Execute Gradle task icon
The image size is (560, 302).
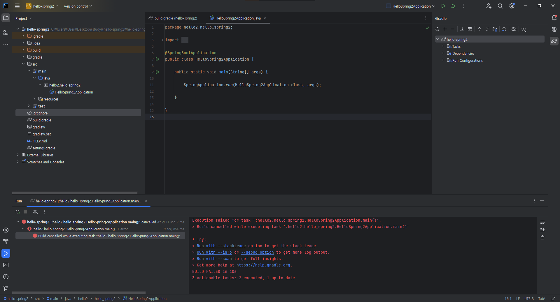pos(470,29)
